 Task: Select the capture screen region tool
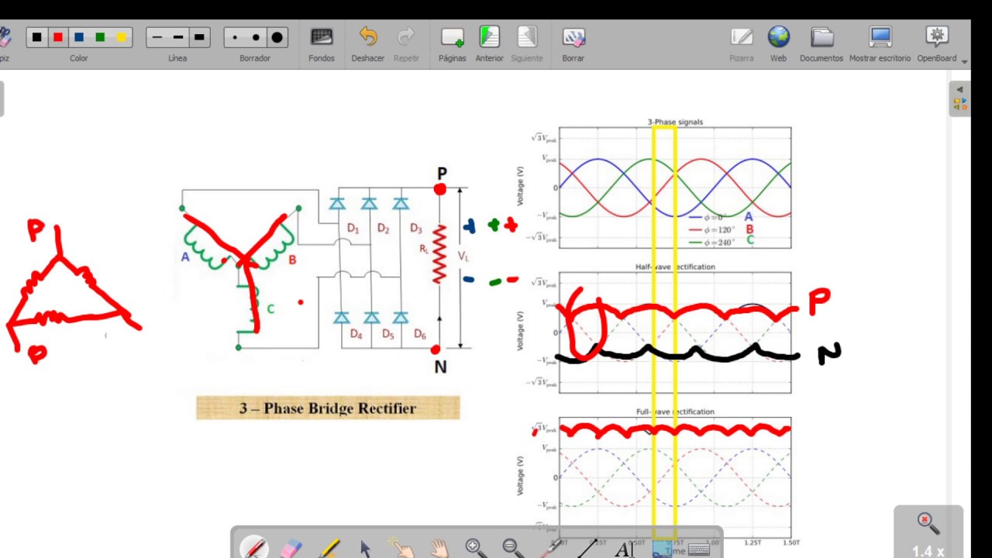(x=662, y=548)
